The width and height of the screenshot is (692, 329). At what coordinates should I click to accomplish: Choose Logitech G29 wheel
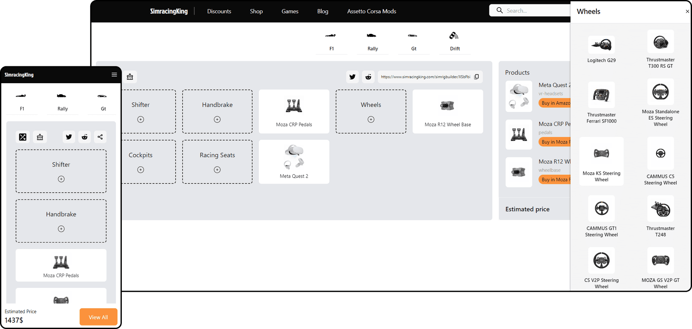[x=602, y=49]
